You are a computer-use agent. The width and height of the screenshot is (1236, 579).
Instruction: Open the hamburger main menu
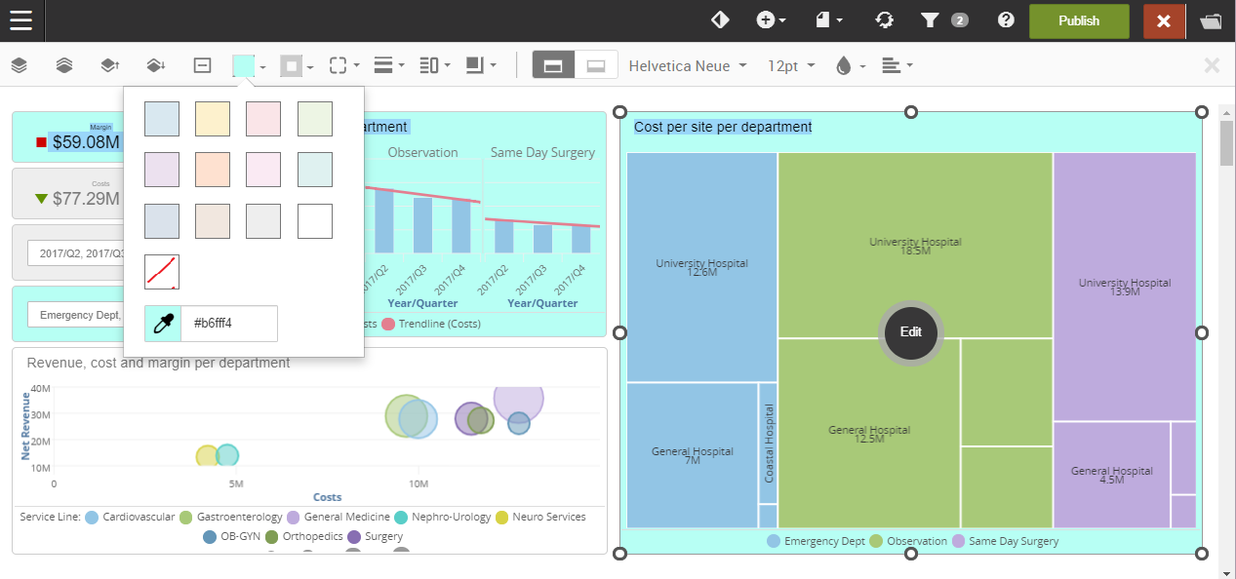(x=21, y=20)
